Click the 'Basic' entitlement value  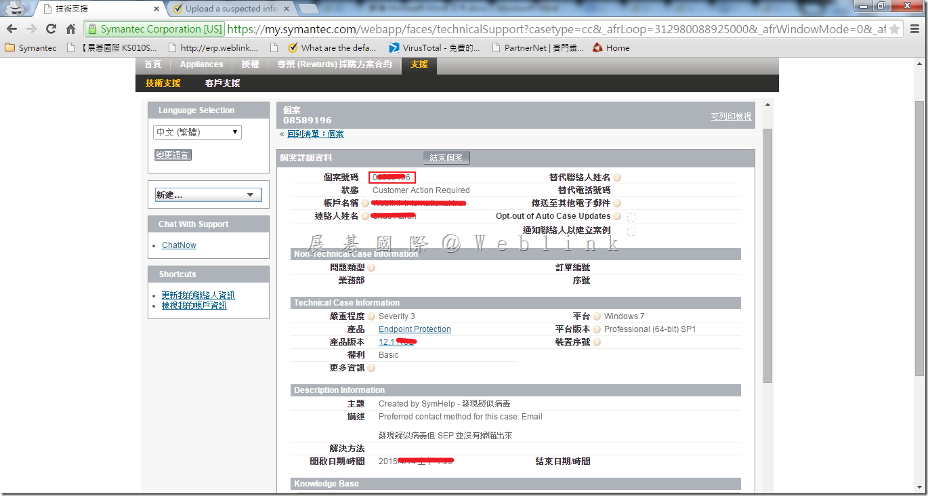click(x=389, y=355)
